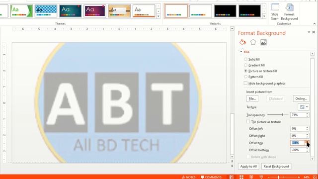This screenshot has width=318, height=179.
Task: Open the Picture tab icon
Action: [263, 42]
